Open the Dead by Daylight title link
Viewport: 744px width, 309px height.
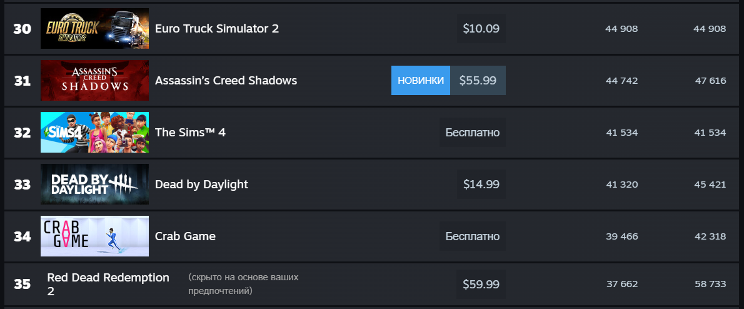point(202,184)
